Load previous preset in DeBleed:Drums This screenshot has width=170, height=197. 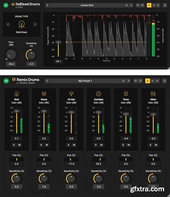(47, 5)
